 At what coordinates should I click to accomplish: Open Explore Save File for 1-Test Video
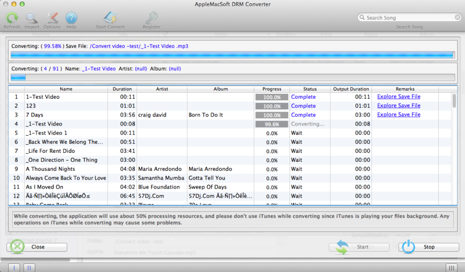point(398,97)
